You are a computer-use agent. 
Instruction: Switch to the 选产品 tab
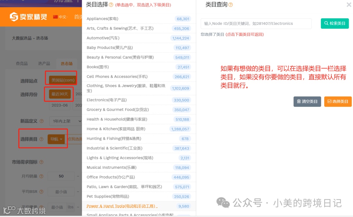coord(44,63)
